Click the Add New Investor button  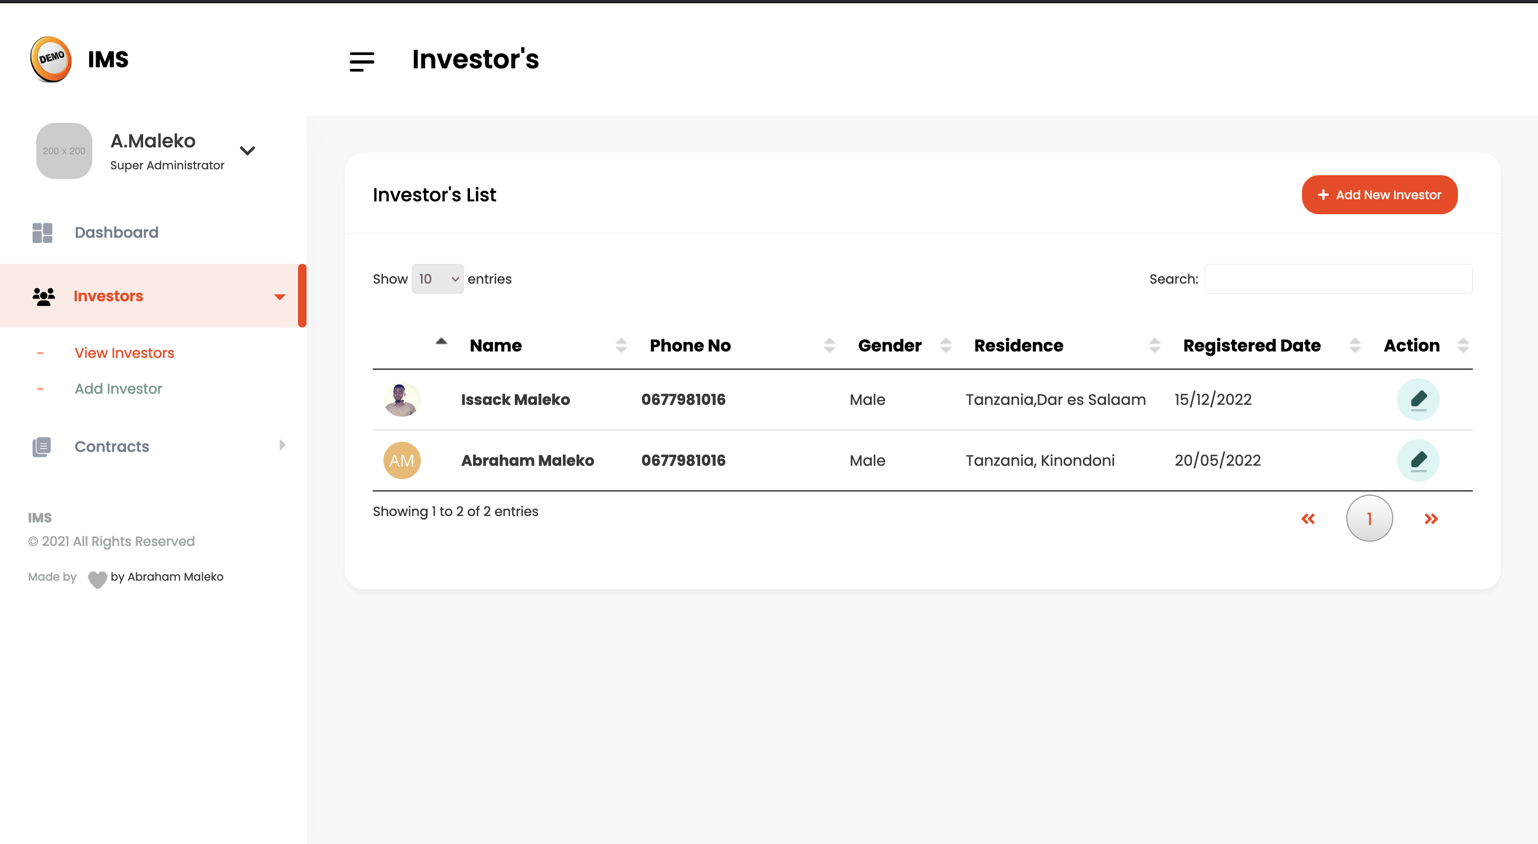tap(1379, 195)
